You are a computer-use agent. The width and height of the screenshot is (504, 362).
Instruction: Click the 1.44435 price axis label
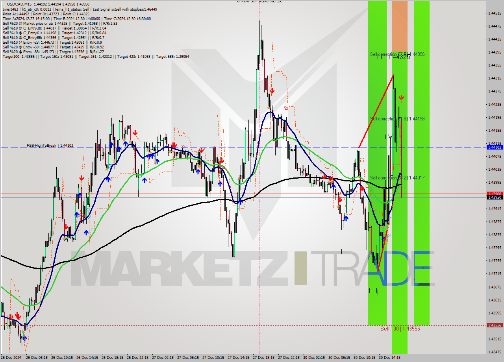495,39
